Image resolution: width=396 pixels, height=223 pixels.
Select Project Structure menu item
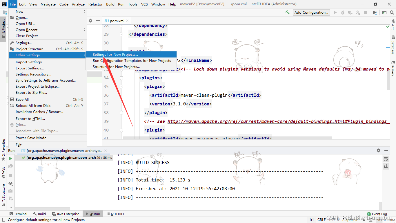[x=48, y=49]
